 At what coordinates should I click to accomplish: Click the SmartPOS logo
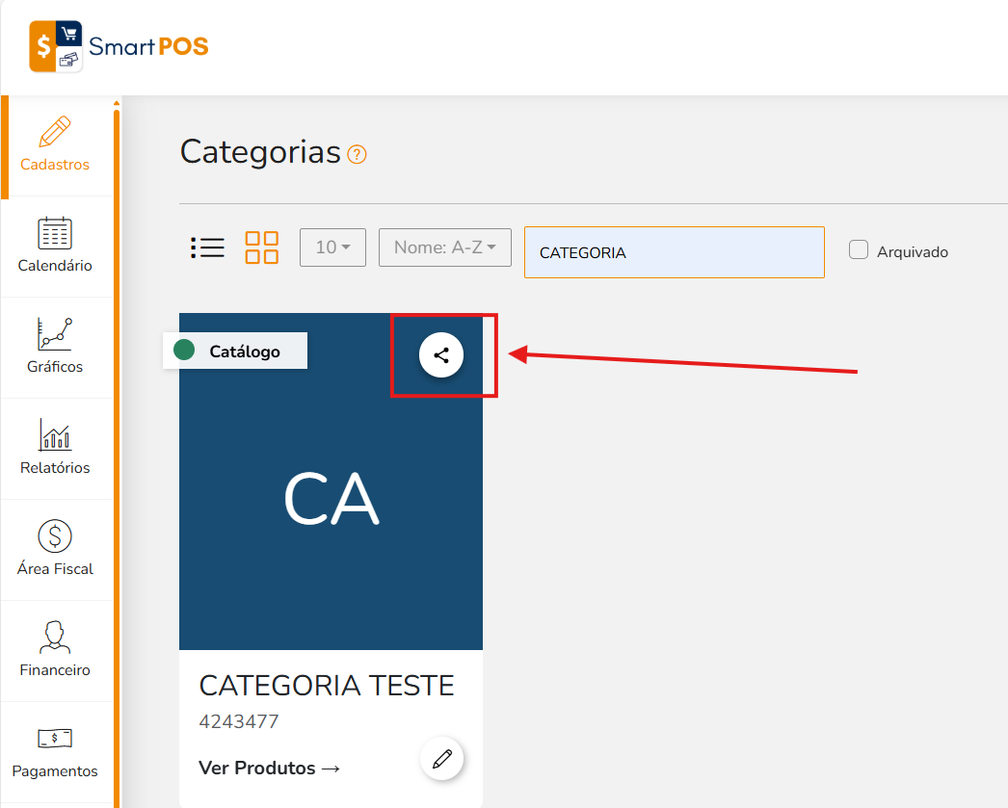click(x=119, y=46)
